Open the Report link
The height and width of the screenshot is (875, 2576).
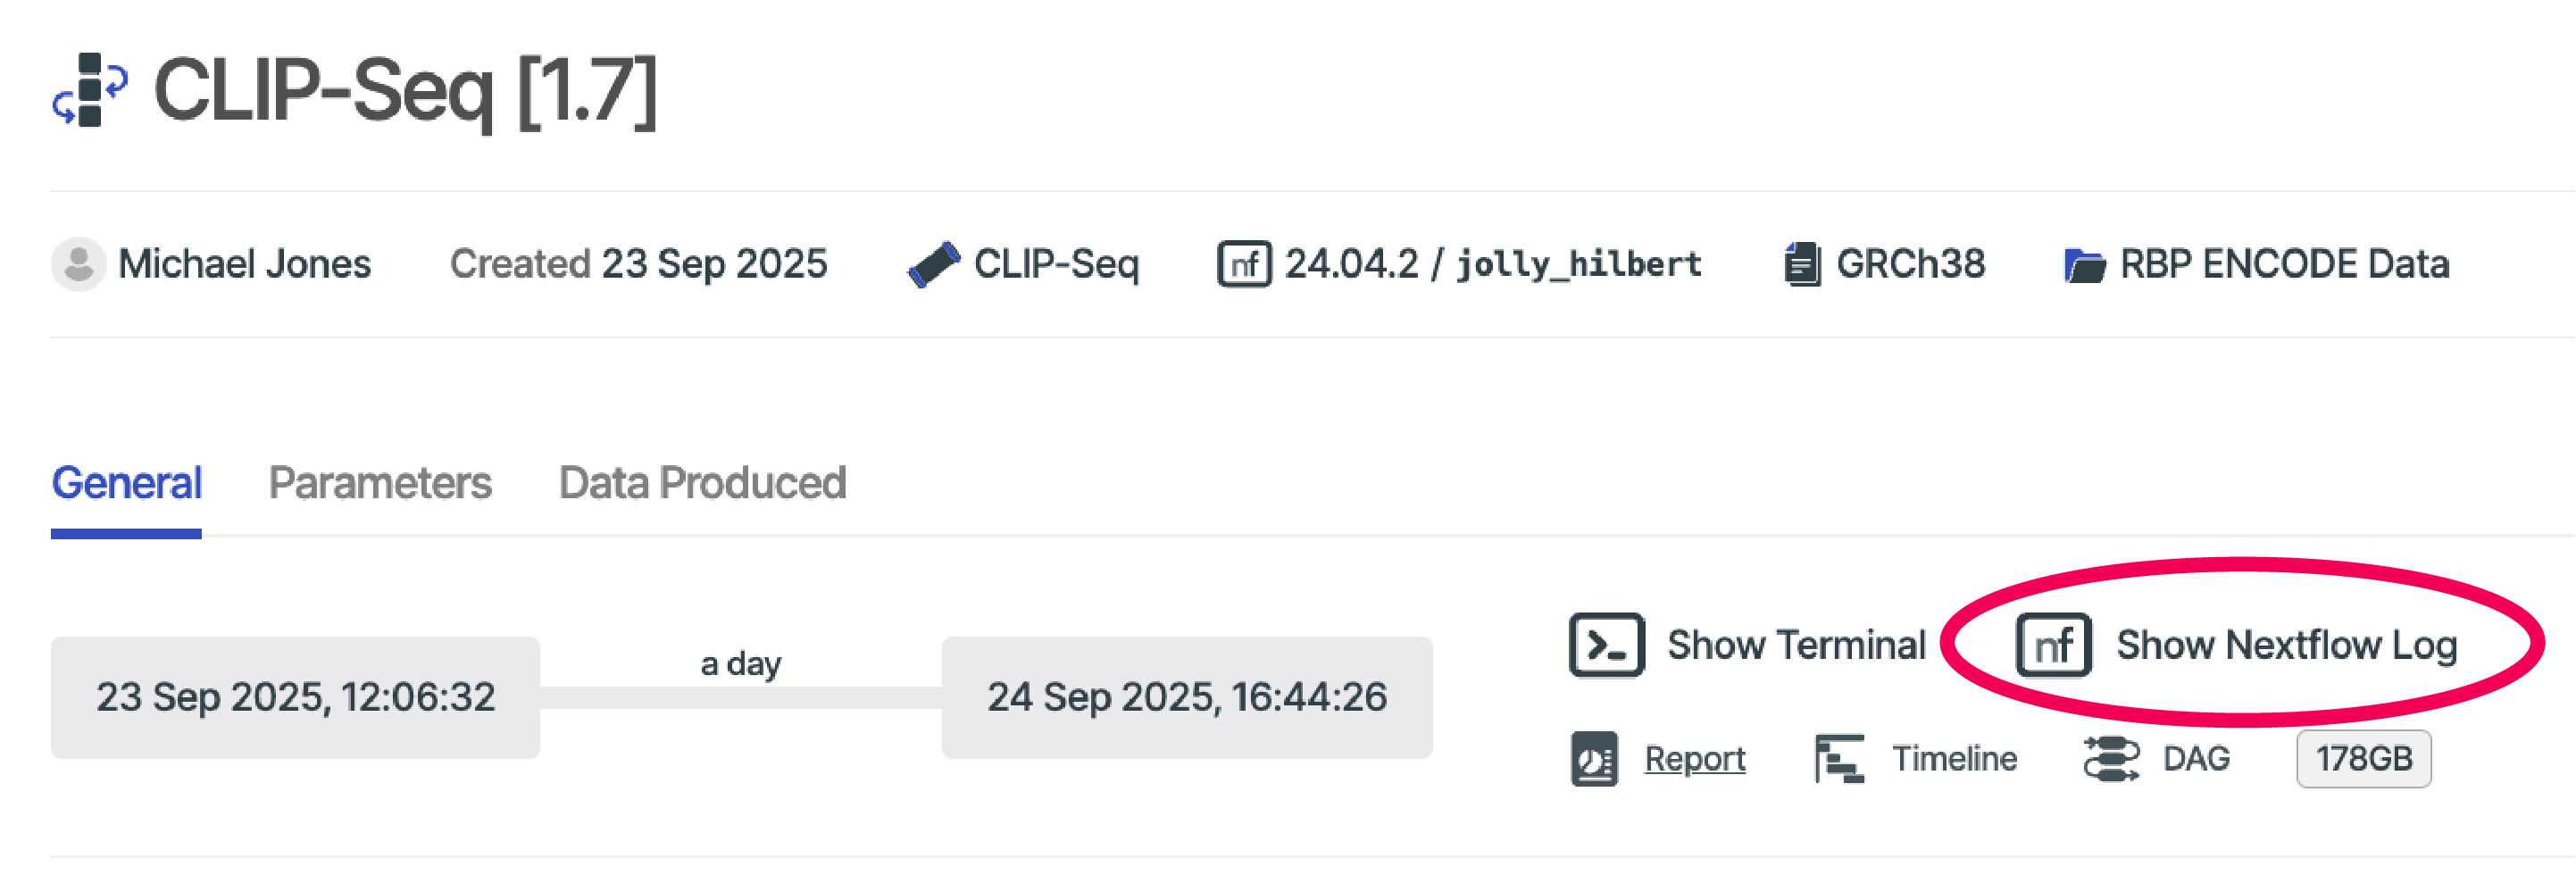click(1695, 759)
